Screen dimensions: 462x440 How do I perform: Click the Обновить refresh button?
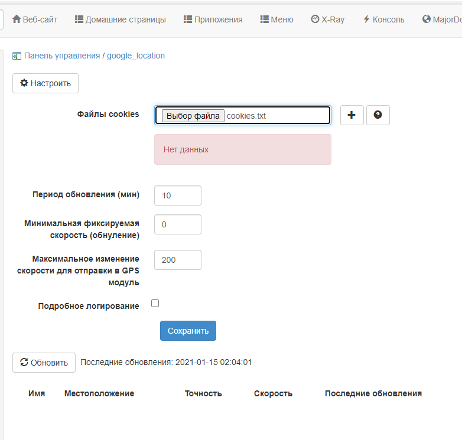(44, 363)
